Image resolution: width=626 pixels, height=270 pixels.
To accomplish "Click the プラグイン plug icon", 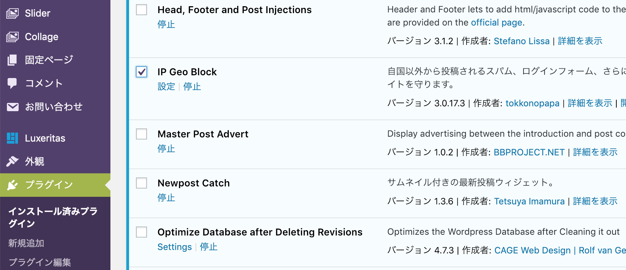I will 12,185.
